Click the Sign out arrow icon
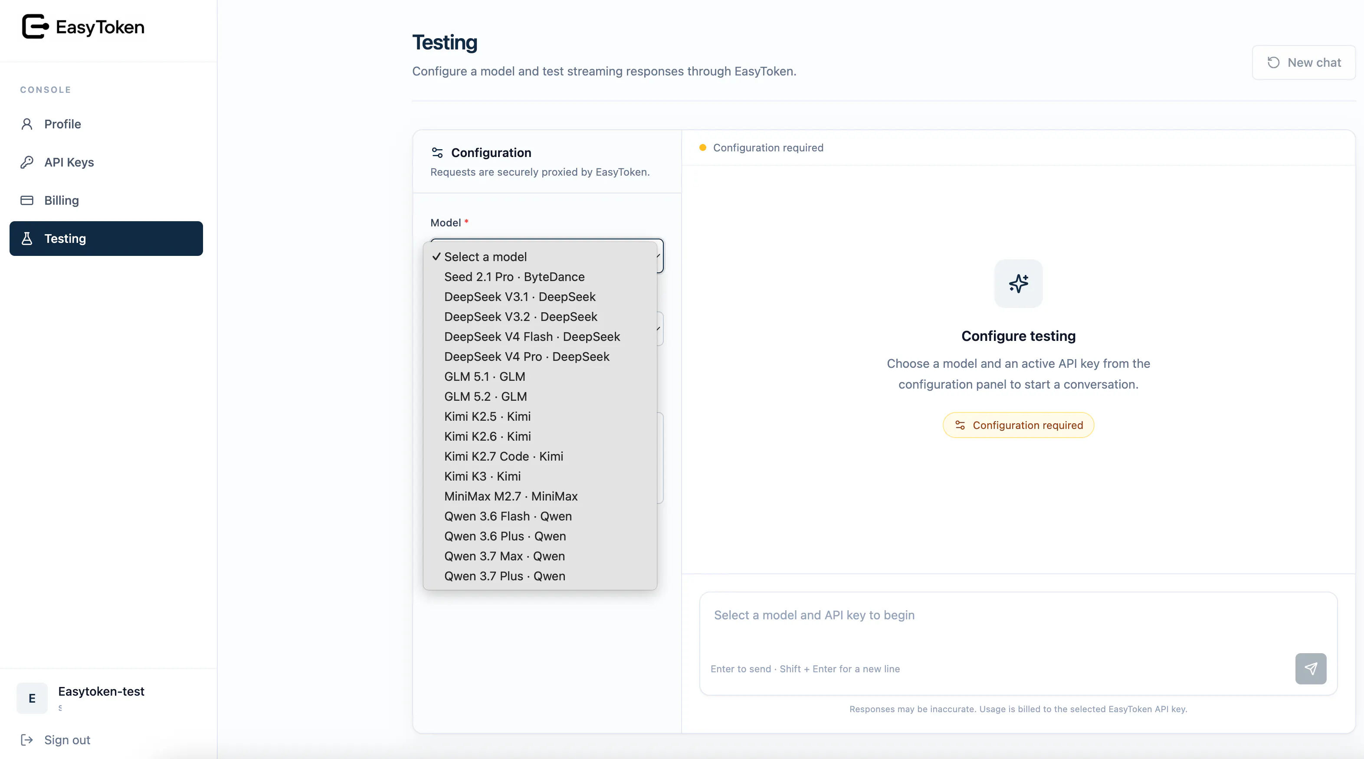 (x=26, y=739)
